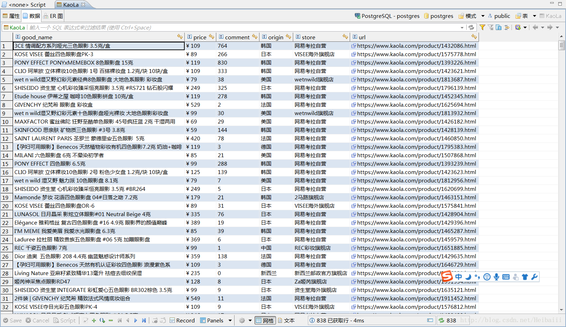The width and height of the screenshot is (566, 327).
Task: Save filter settings for KaoLa
Action: pos(499,27)
